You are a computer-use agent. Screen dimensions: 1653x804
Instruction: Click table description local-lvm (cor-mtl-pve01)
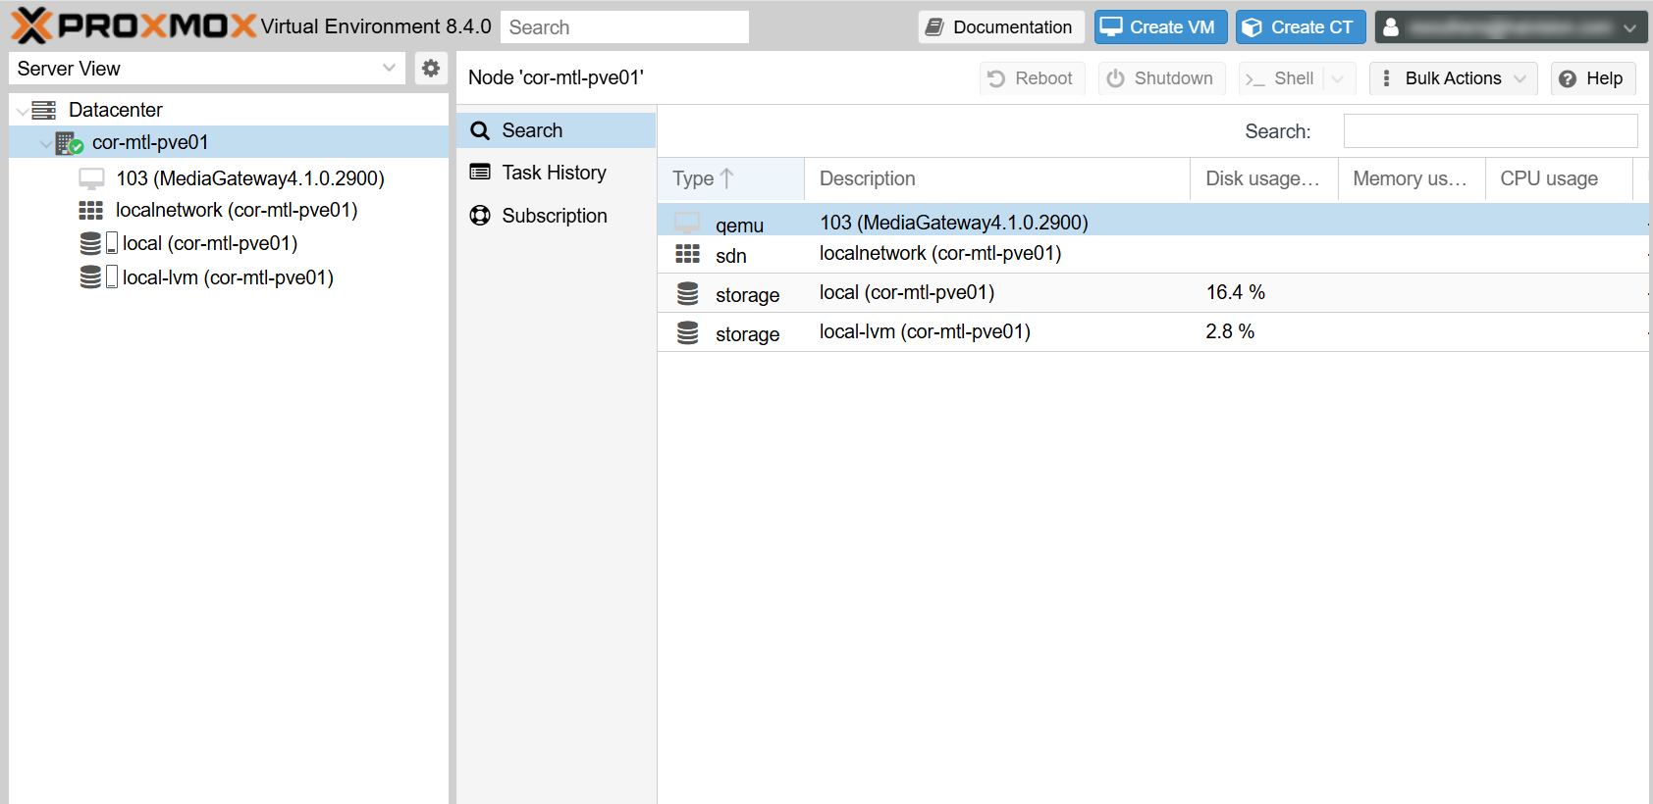(x=925, y=331)
